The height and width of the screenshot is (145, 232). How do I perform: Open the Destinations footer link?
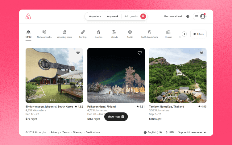[93, 132]
